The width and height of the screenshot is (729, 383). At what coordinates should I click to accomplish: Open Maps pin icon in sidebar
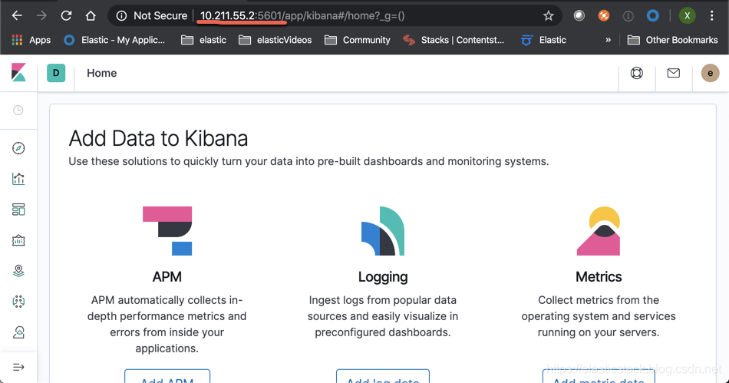click(18, 271)
